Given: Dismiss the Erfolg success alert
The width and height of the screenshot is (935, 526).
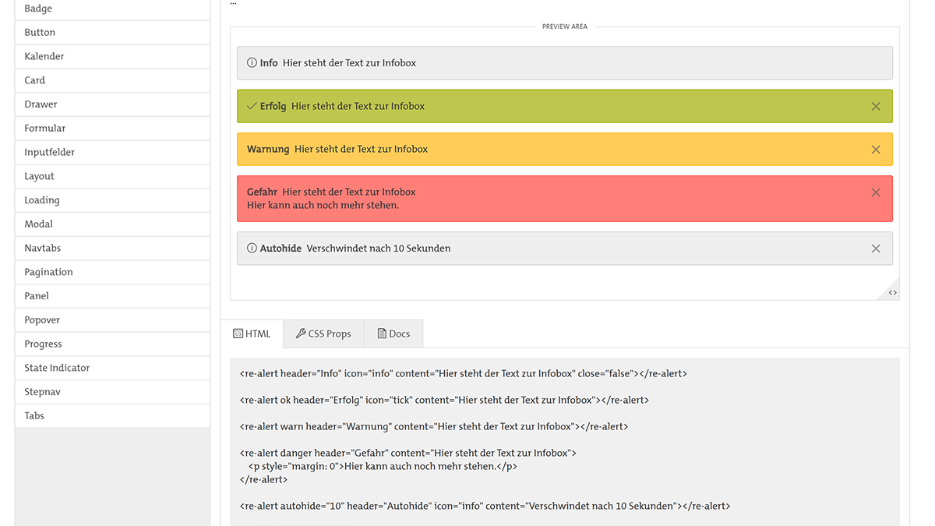Looking at the screenshot, I should point(875,106).
